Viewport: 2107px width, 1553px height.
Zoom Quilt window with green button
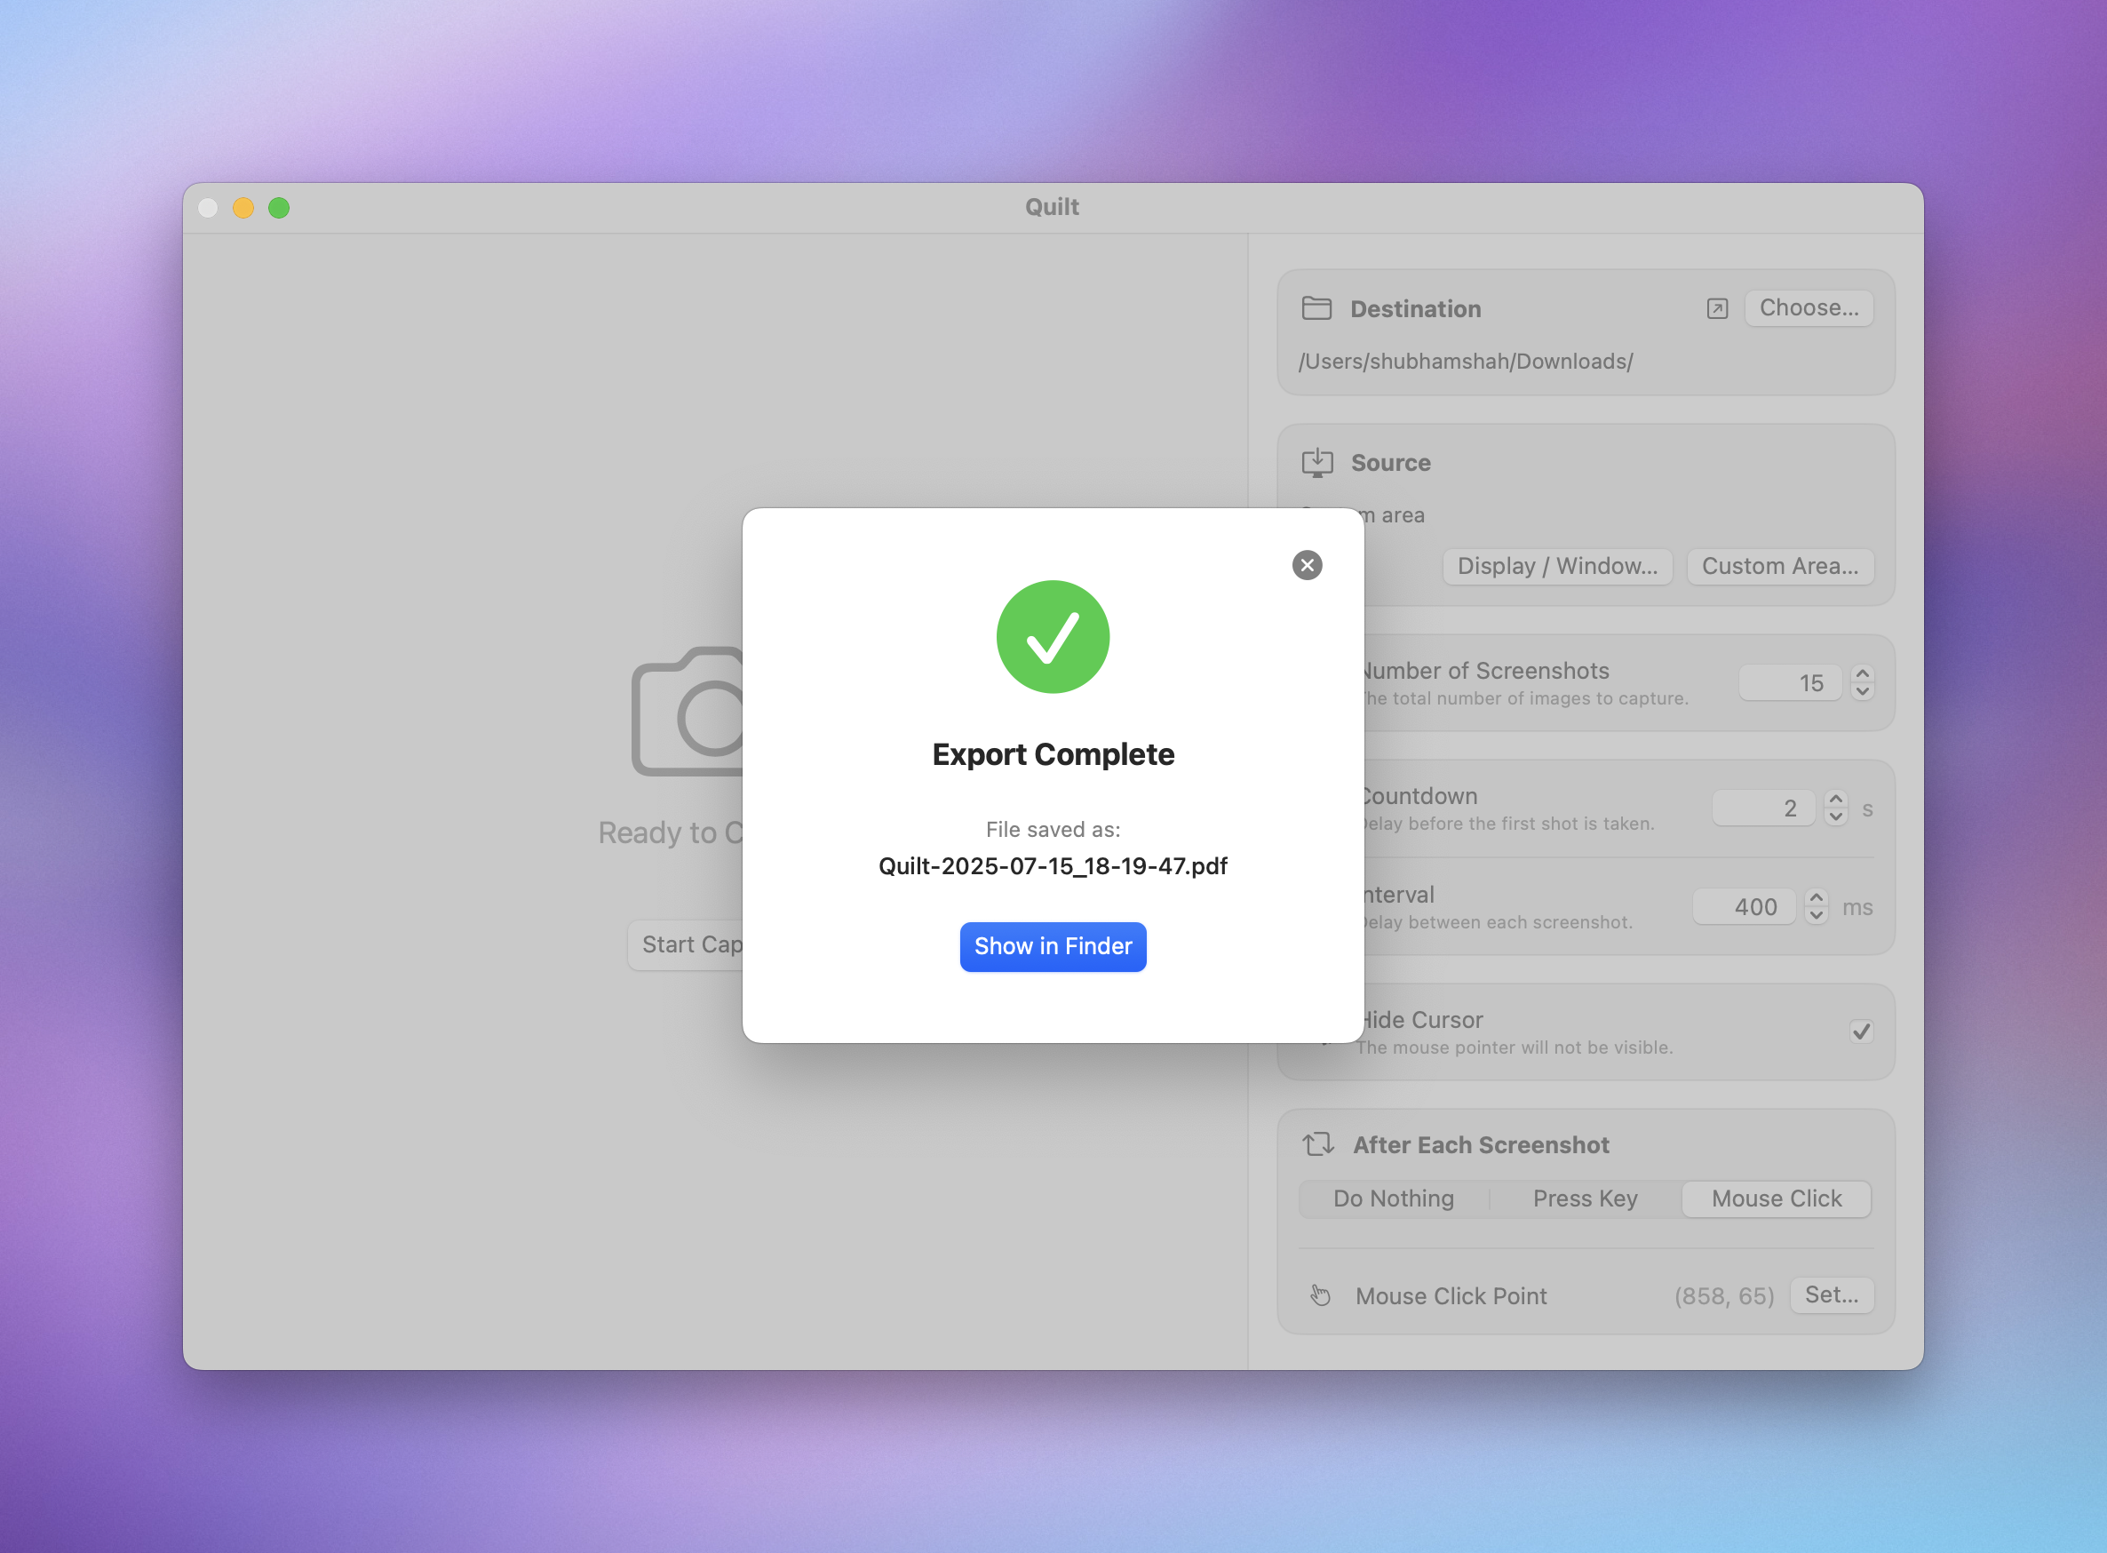point(278,208)
